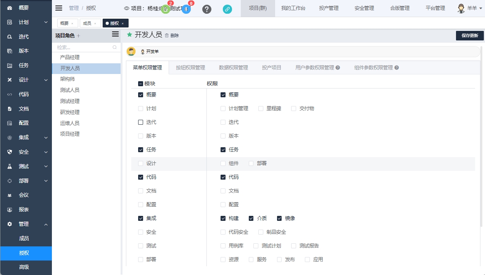This screenshot has width=485, height=275.
Task: Open the question mark help icon
Action: pos(206,9)
